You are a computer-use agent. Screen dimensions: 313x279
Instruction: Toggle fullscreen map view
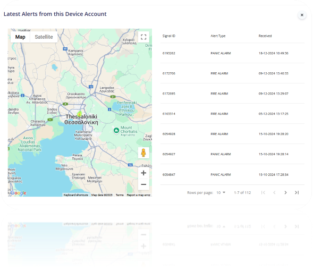point(143,37)
